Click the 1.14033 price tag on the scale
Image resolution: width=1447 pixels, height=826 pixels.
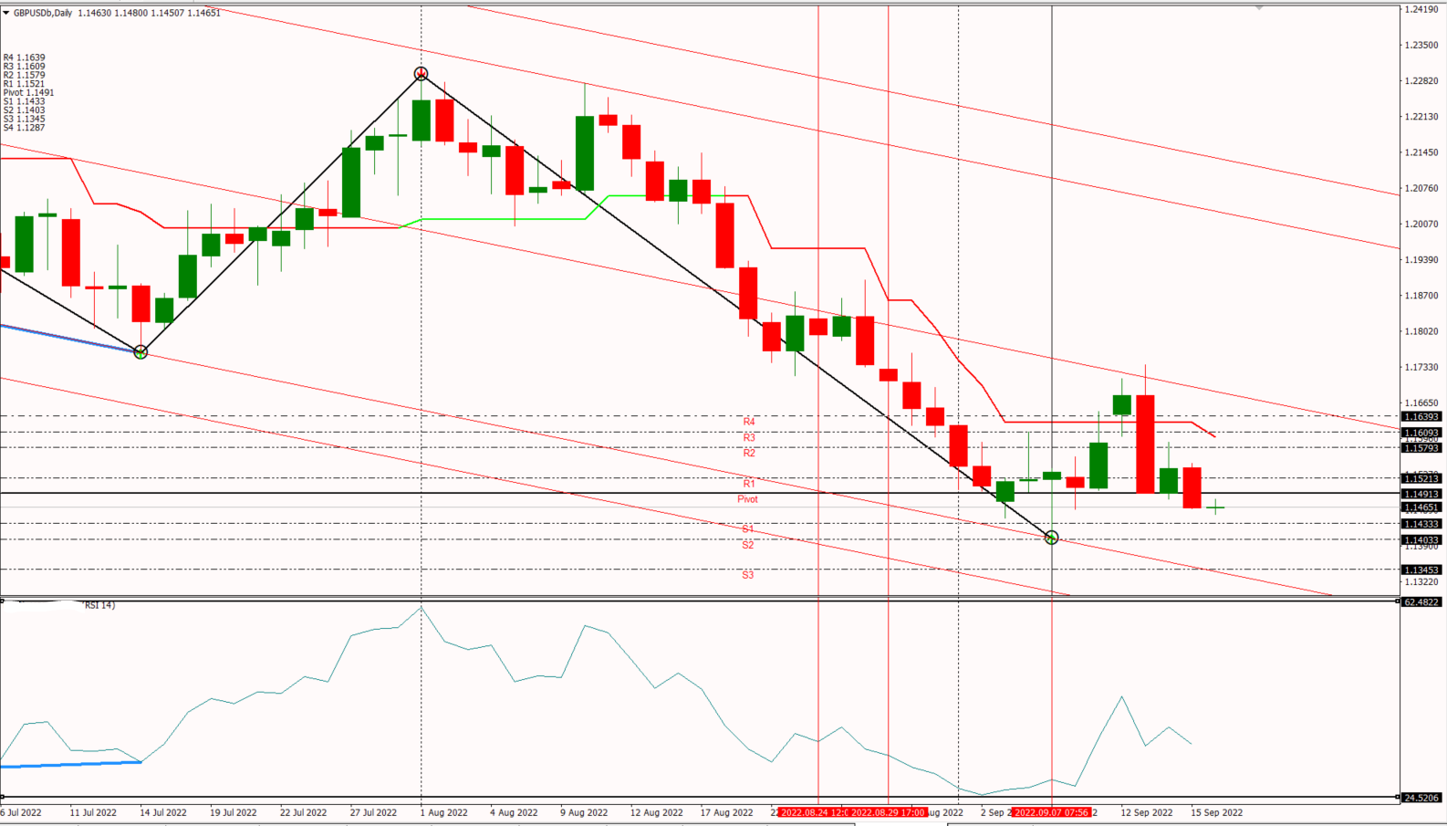(1421, 539)
